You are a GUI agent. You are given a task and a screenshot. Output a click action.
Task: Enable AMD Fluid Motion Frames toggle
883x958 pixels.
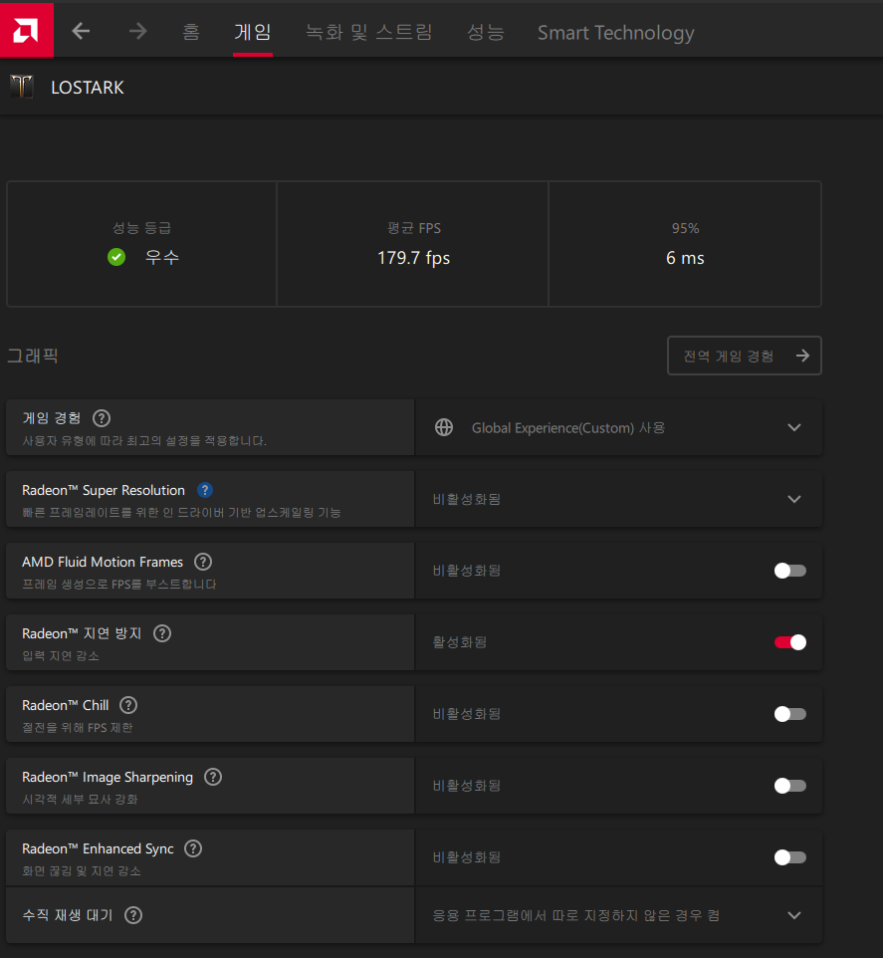pos(789,571)
